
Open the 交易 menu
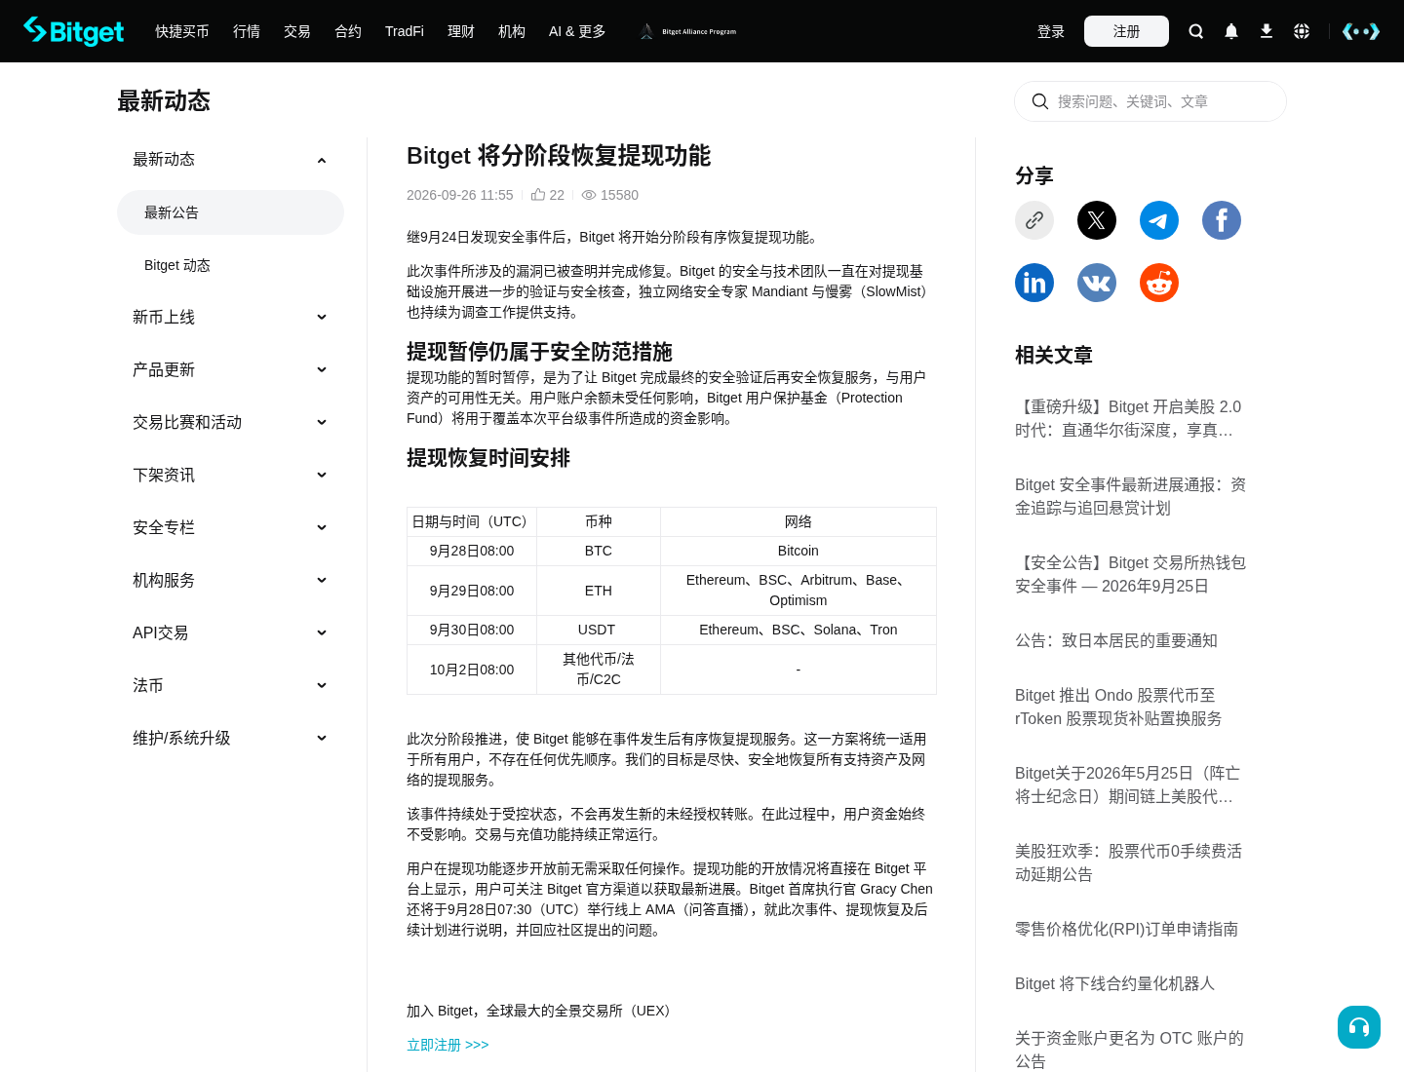(297, 31)
